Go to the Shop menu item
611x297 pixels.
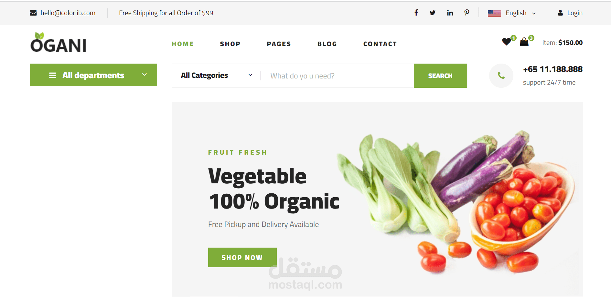pyautogui.click(x=230, y=44)
